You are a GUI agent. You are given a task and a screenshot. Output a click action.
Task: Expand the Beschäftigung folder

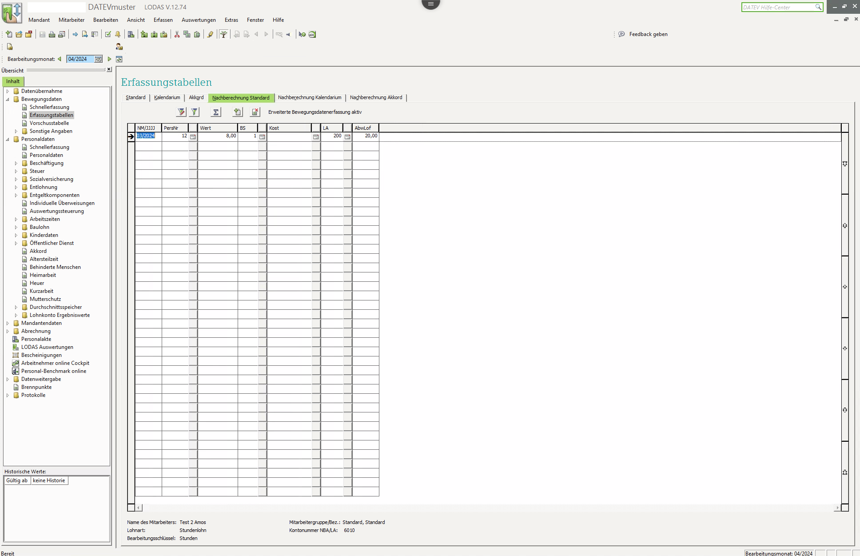tap(16, 163)
